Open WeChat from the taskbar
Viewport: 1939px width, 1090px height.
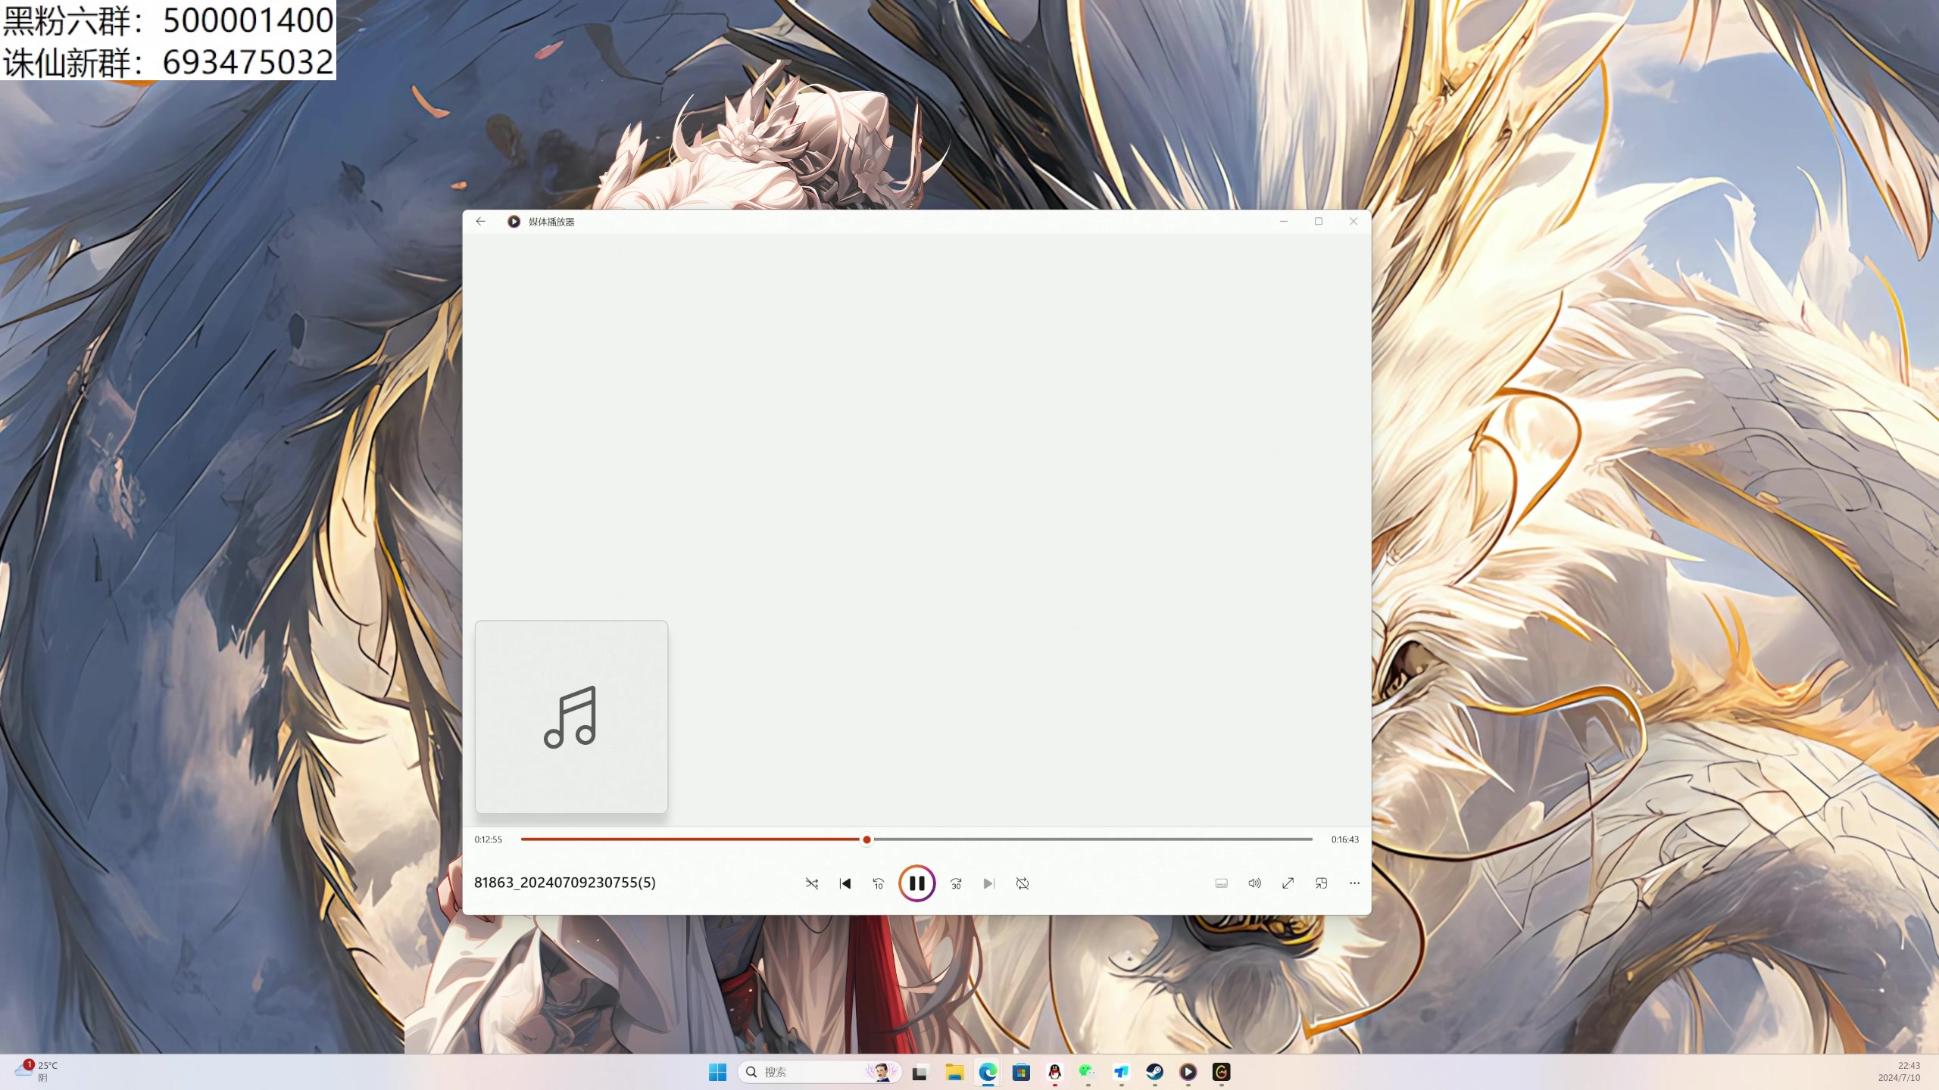point(1088,1072)
